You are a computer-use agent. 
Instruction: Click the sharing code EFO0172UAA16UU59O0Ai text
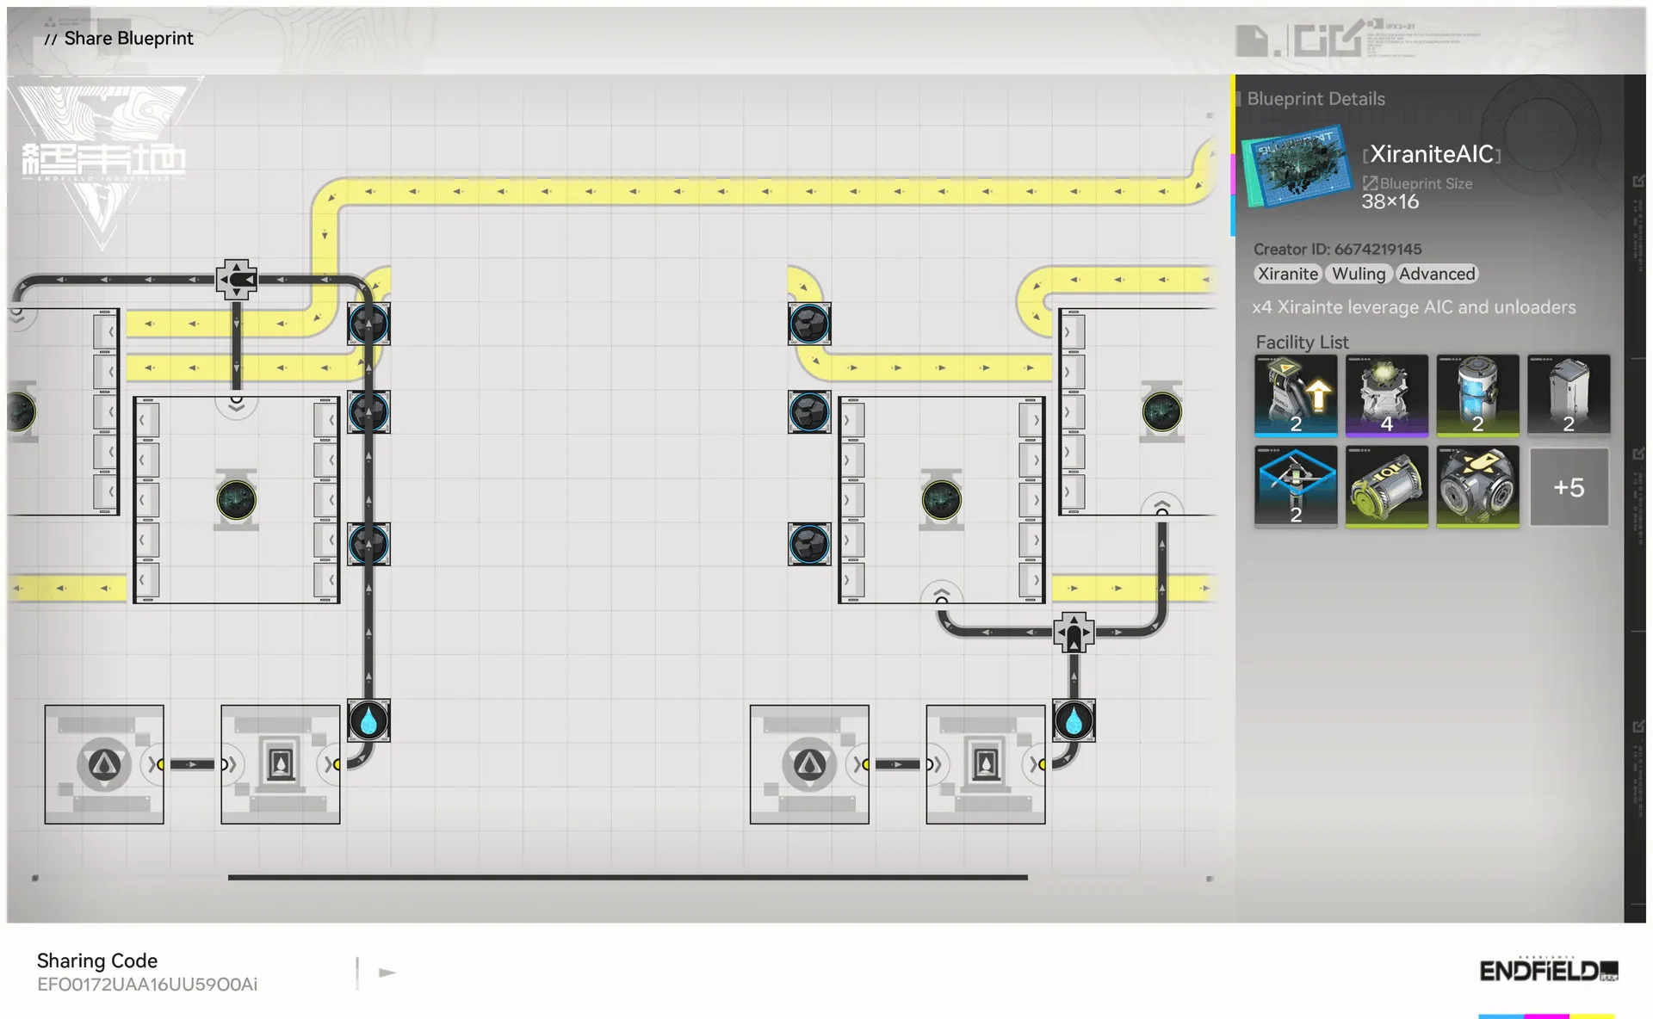(x=147, y=984)
